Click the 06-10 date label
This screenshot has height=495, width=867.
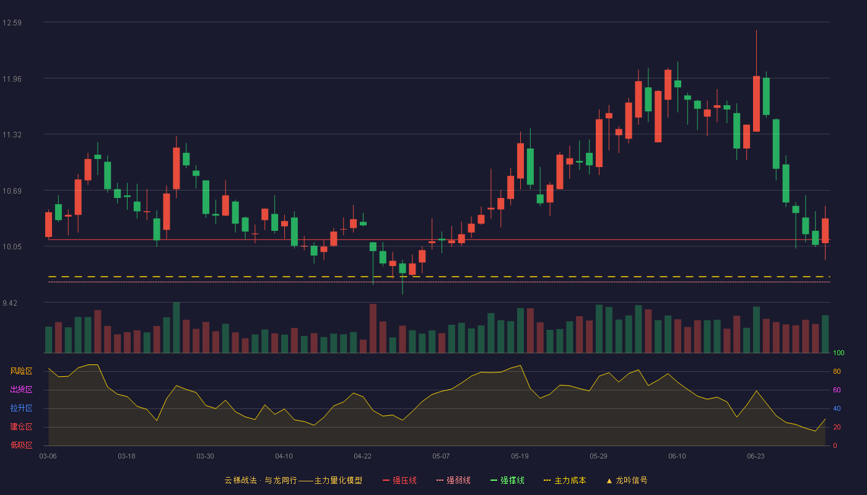[677, 456]
